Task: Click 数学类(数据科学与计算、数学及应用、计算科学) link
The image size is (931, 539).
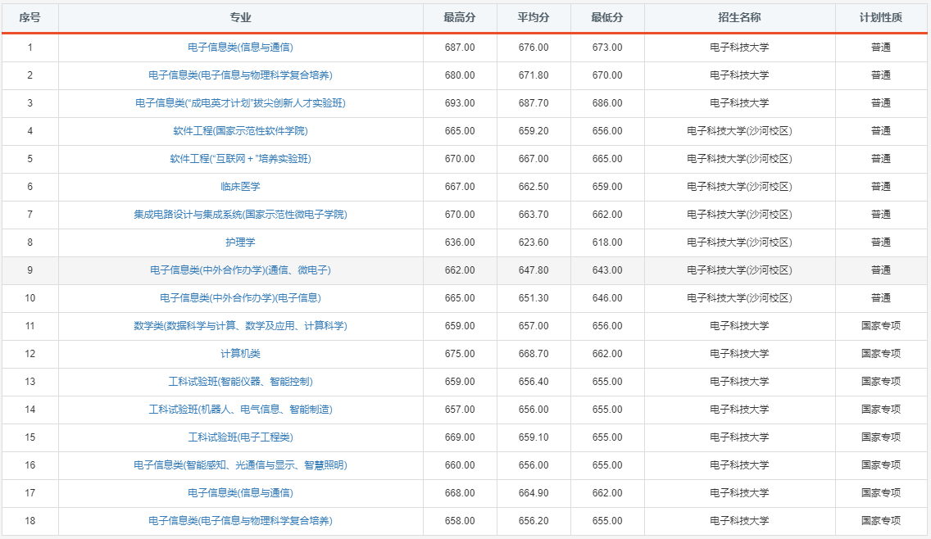Action: coord(240,327)
